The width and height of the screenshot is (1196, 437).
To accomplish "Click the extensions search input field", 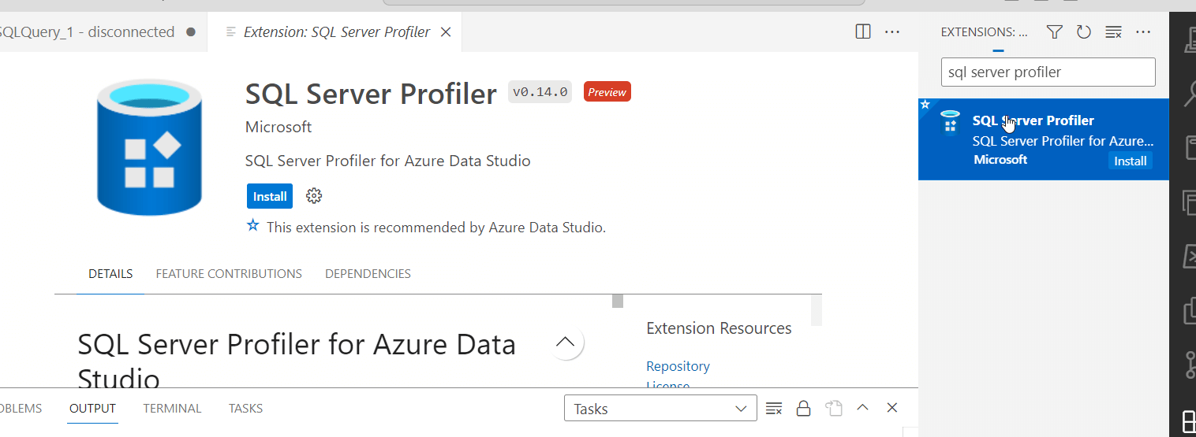I will pos(1048,72).
